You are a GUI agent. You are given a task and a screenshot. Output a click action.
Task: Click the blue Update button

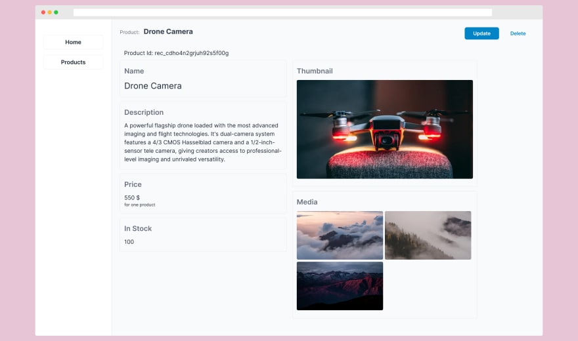pos(481,33)
